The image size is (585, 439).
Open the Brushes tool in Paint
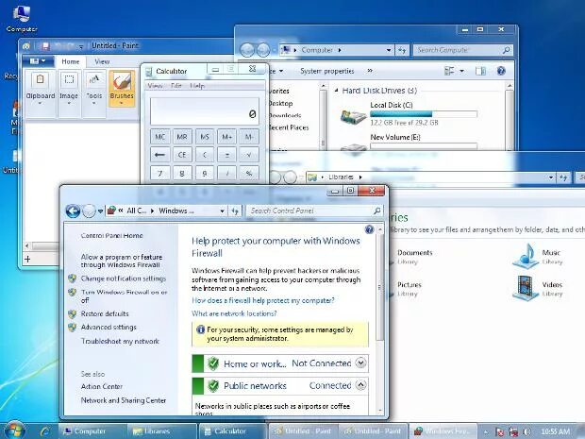pyautogui.click(x=122, y=88)
